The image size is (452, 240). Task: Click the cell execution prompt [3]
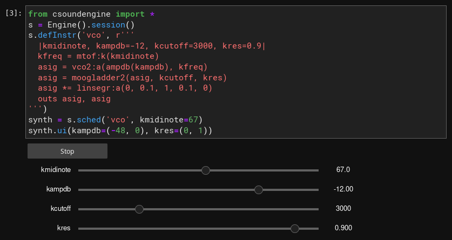tap(14, 13)
